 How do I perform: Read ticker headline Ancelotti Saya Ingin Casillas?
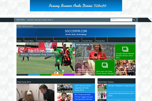pos(40,20)
